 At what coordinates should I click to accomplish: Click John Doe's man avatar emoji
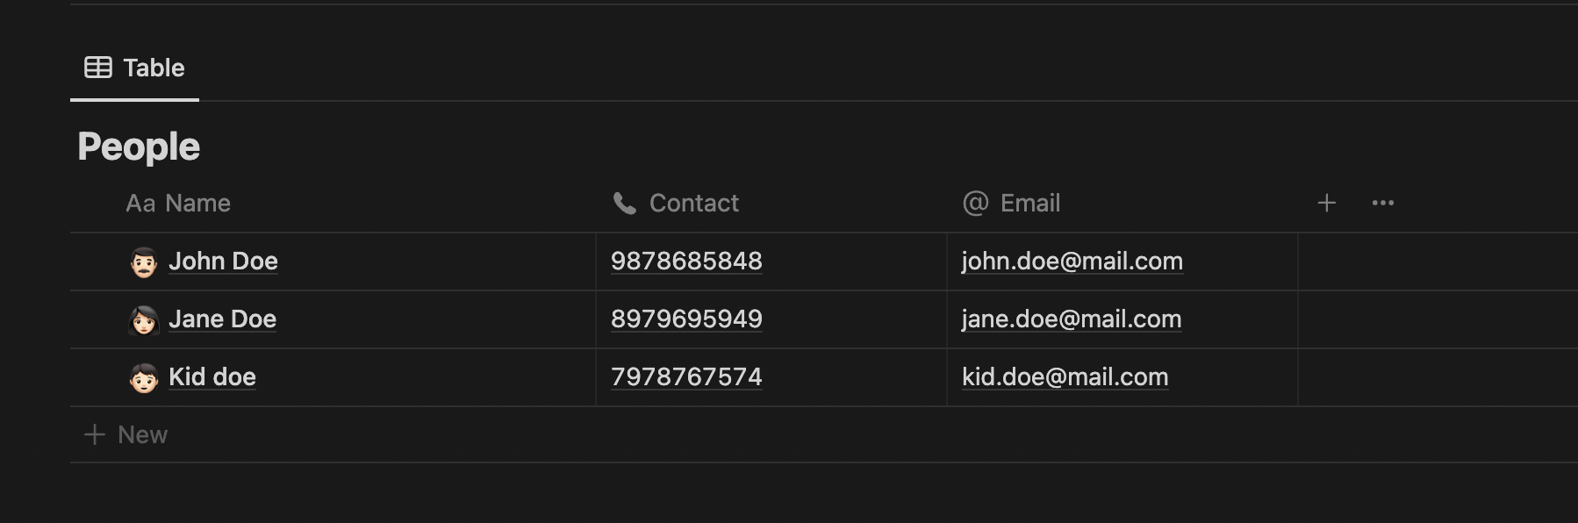point(144,262)
